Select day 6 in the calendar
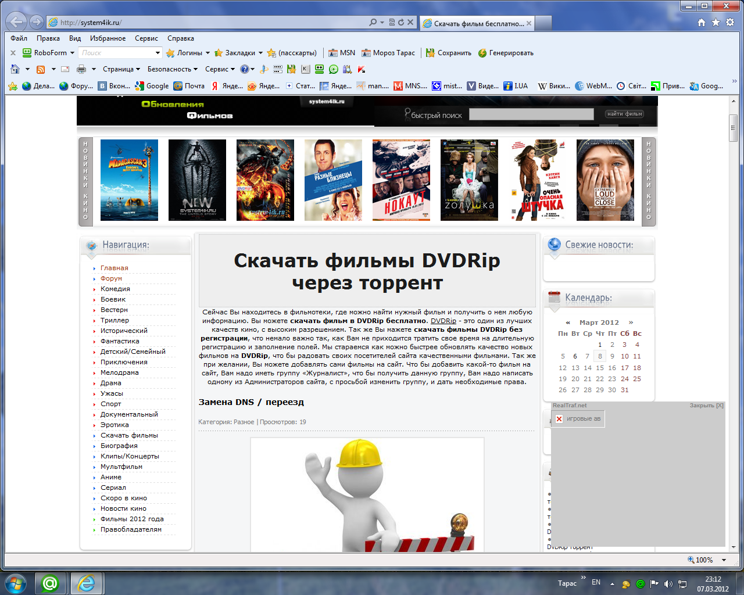This screenshot has width=744, height=595. (x=575, y=356)
